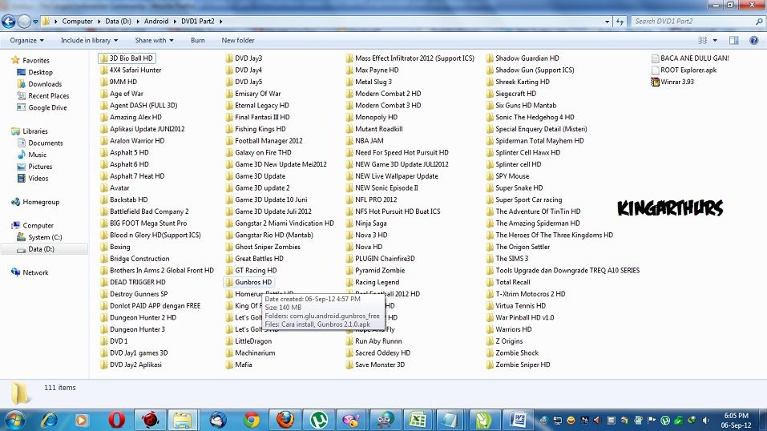The image size is (767, 431).
Task: Select Data (D:) in the breadcrumb
Action: tap(118, 22)
